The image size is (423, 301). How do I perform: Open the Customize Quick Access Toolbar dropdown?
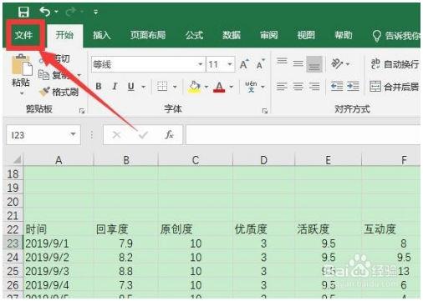tap(96, 13)
